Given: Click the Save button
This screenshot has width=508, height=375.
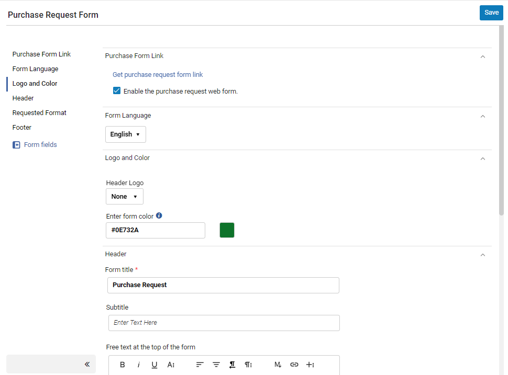Looking at the screenshot, I should [x=491, y=13].
